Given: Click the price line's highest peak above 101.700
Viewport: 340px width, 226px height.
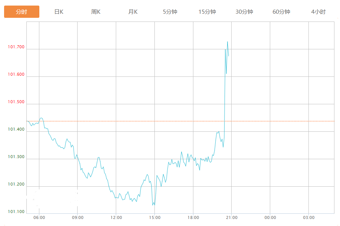Looking at the screenshot, I should (x=227, y=42).
